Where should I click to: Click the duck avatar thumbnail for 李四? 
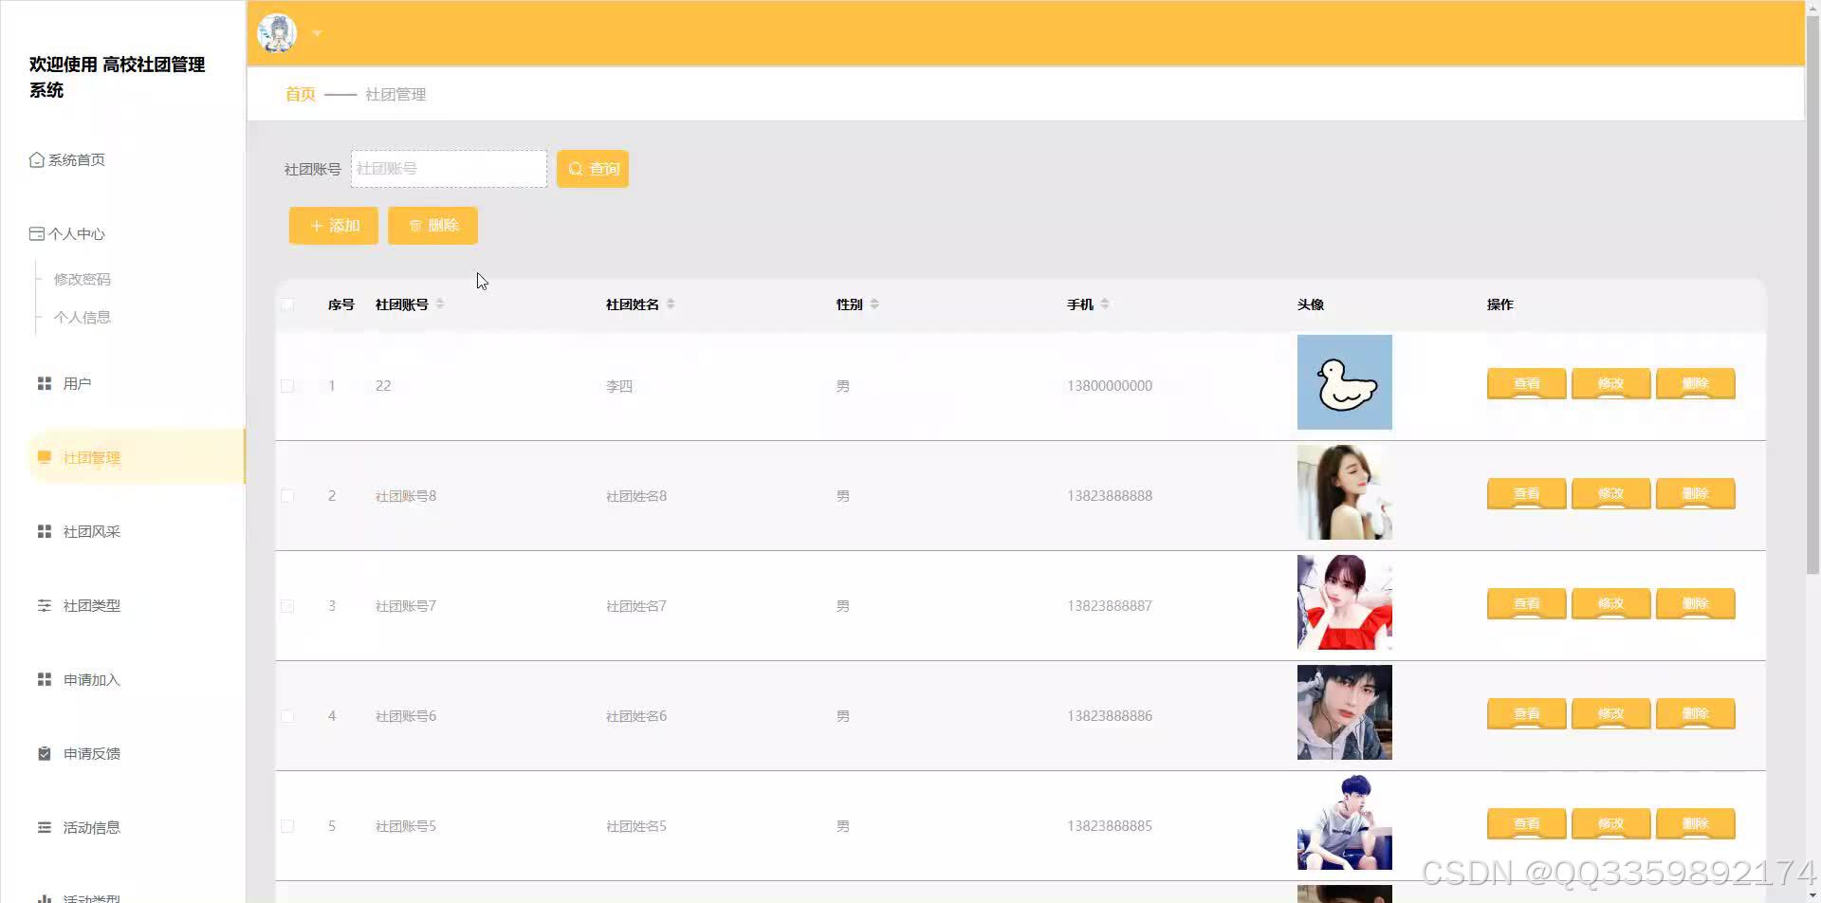[x=1345, y=382]
